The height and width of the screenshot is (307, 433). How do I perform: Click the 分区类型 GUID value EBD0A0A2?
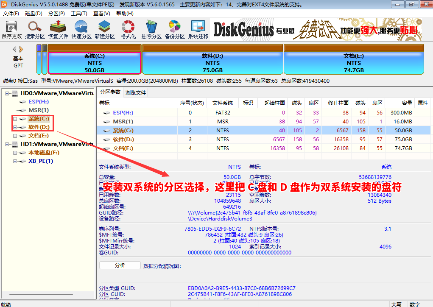click(x=242, y=288)
